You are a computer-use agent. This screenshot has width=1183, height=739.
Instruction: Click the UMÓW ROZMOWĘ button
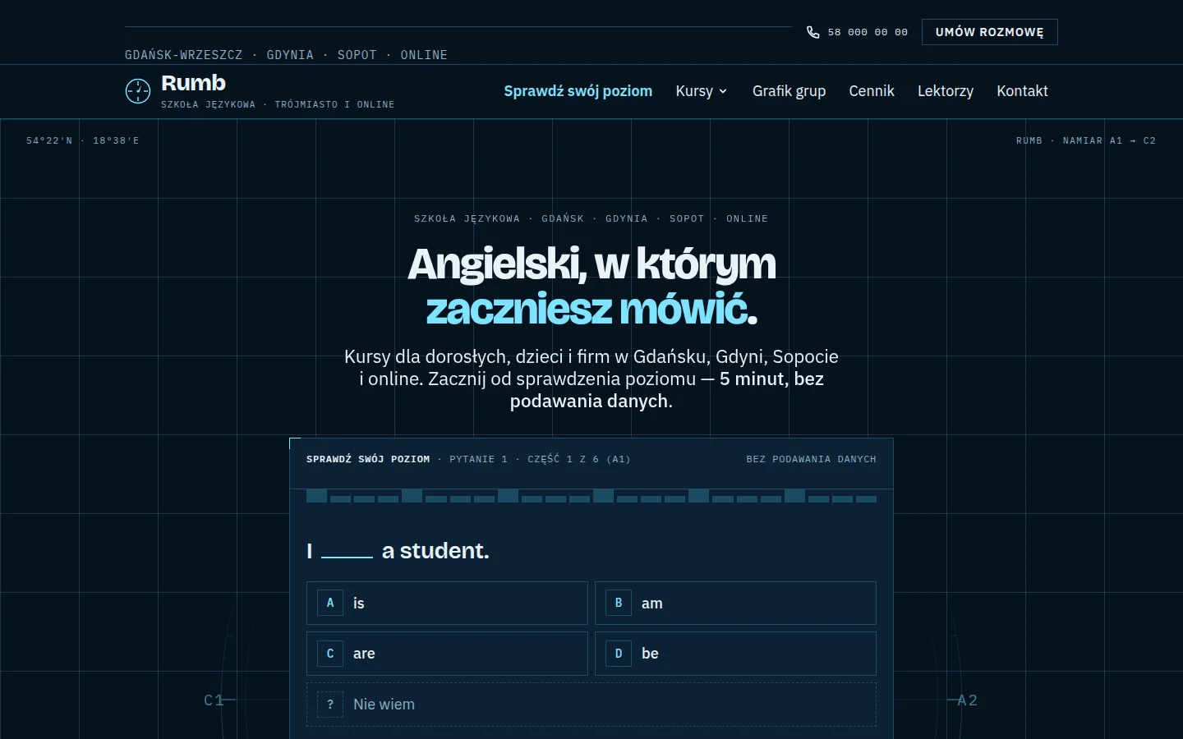990,32
